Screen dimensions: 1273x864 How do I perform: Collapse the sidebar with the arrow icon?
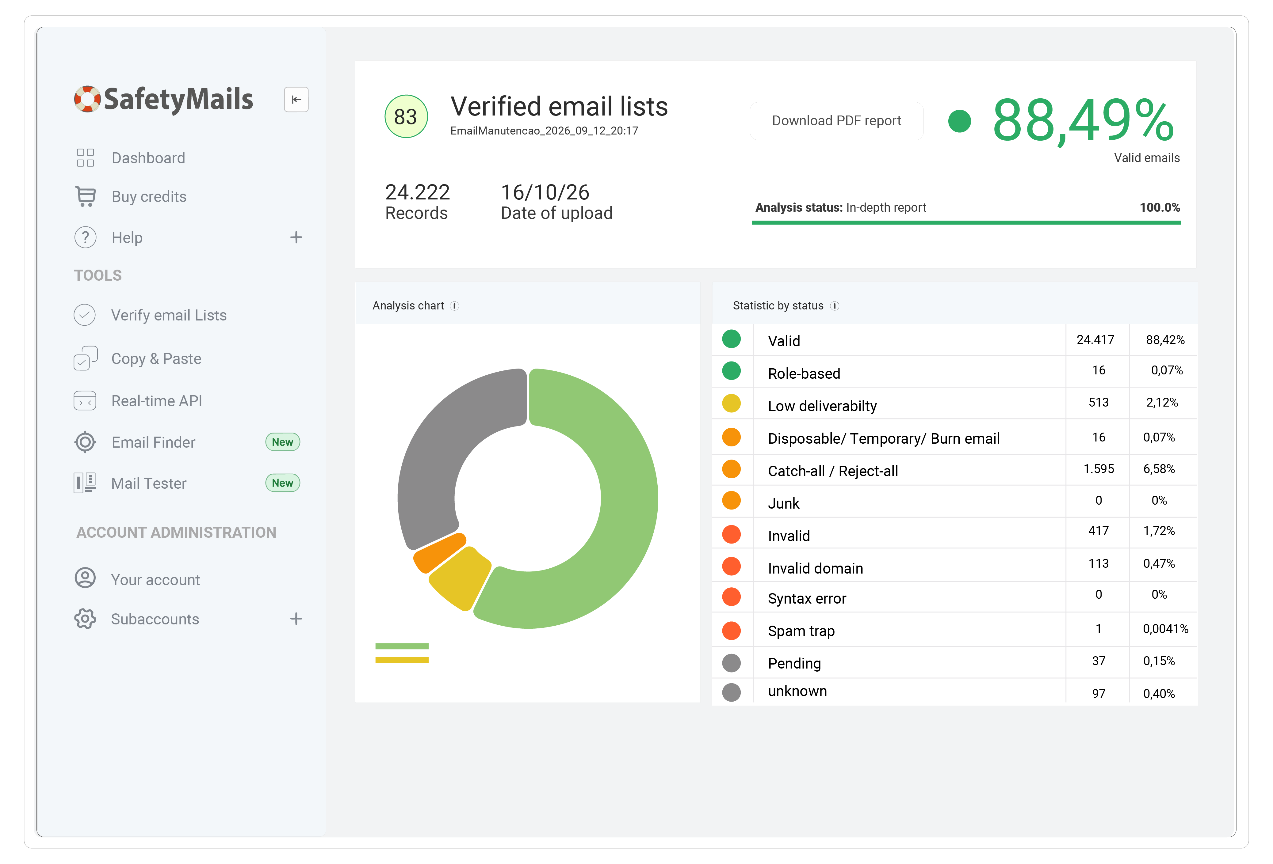[x=296, y=99]
